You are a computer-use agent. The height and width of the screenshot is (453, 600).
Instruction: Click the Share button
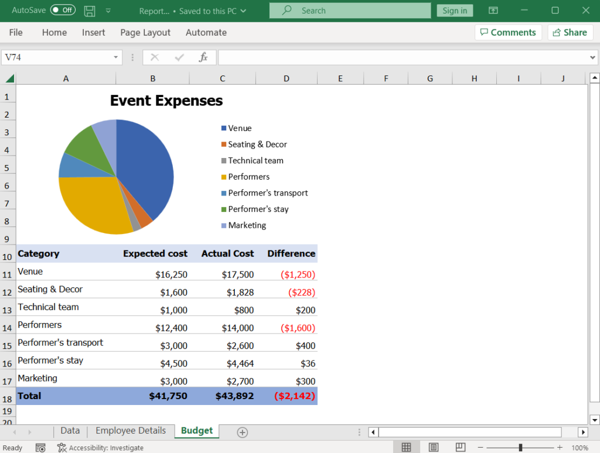[x=570, y=32]
